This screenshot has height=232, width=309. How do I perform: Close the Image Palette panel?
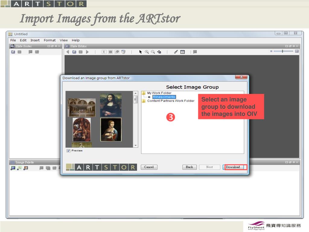point(297,162)
